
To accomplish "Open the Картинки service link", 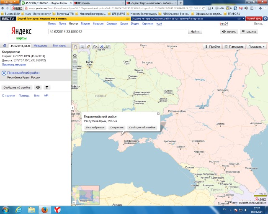I will pos(147,23).
